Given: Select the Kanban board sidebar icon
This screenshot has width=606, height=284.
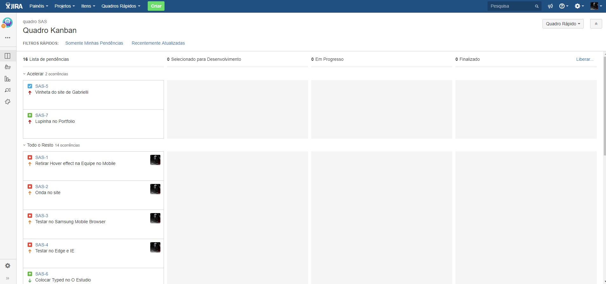Looking at the screenshot, I should pyautogui.click(x=8, y=56).
